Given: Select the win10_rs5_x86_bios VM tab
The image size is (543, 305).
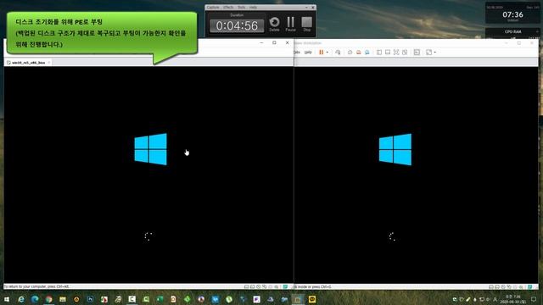Looking at the screenshot, I should point(28,63).
